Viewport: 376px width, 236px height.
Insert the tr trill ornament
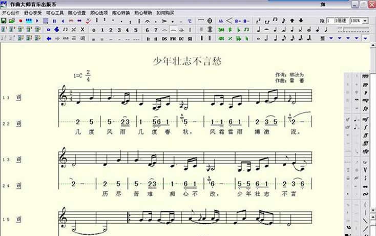[365, 163]
